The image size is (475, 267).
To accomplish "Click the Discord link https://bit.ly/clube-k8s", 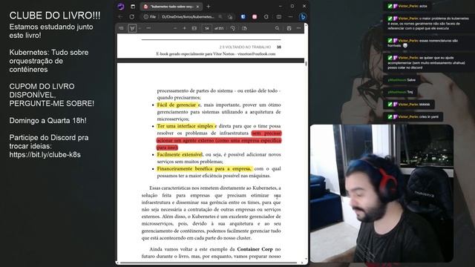I will 45,155.
